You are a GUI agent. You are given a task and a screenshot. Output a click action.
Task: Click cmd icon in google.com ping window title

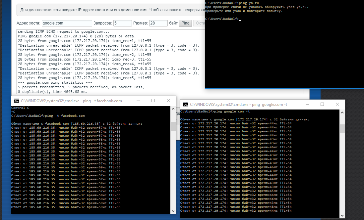(x=186, y=105)
